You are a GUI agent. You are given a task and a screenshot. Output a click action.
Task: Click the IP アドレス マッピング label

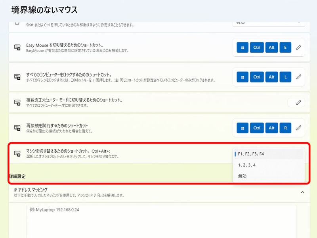pos(31,190)
